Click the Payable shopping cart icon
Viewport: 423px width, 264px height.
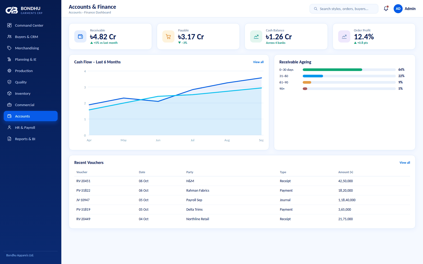pyautogui.click(x=168, y=36)
